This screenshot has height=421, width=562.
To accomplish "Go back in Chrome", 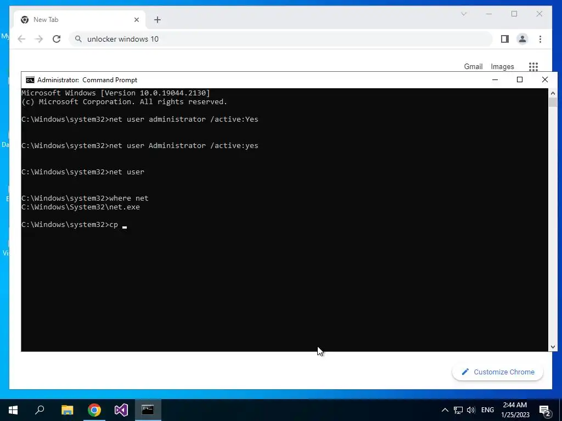I will (x=21, y=39).
